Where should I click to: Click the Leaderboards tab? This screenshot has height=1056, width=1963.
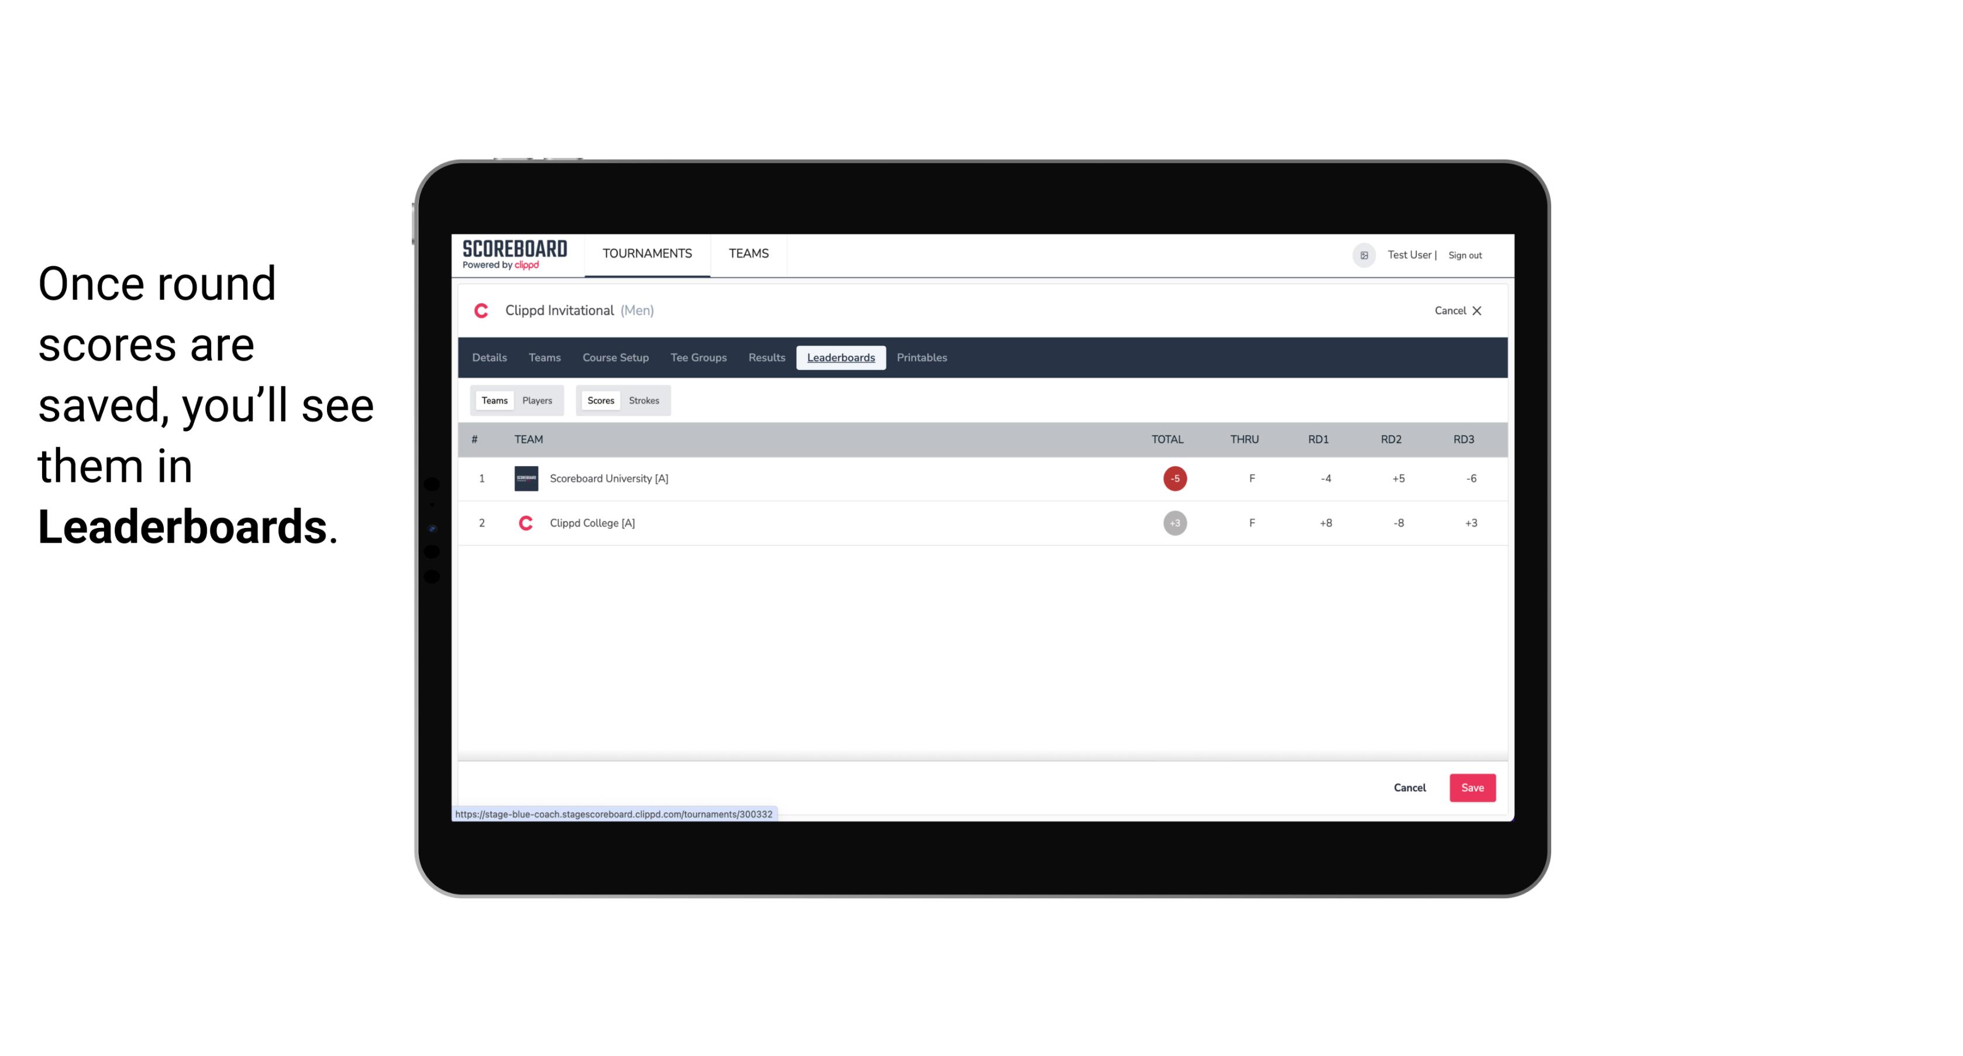click(842, 358)
